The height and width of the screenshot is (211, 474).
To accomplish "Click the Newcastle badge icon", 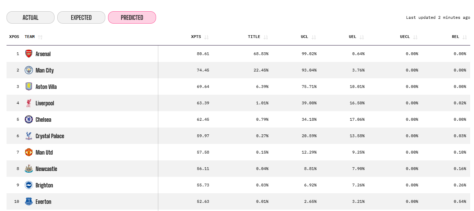I will [x=29, y=169].
